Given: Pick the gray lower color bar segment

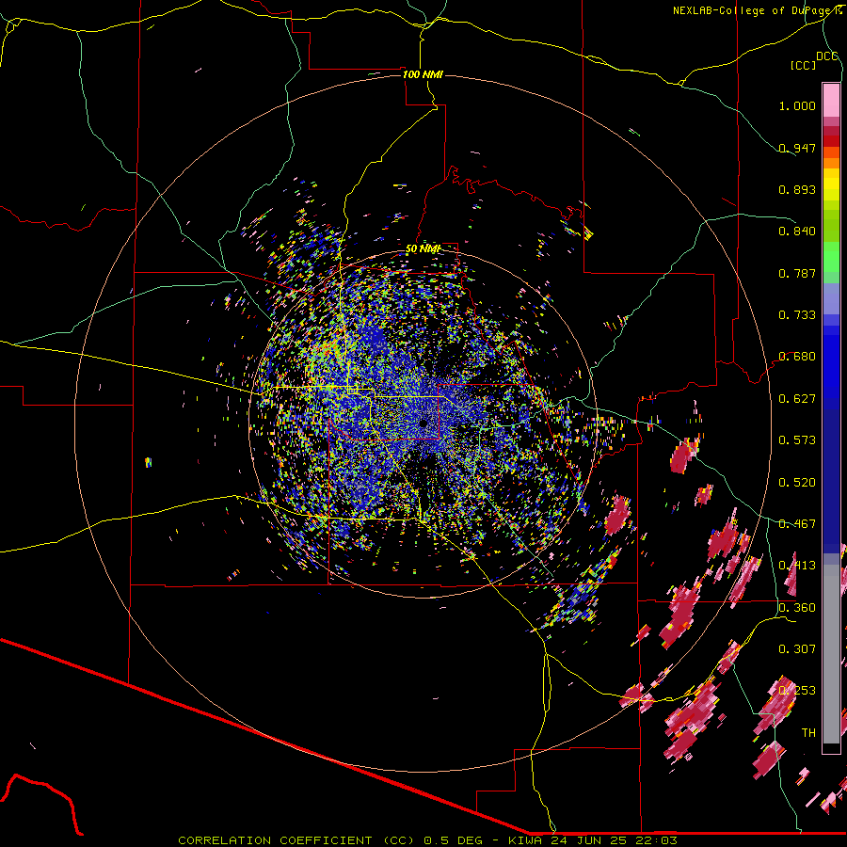Looking at the screenshot, I should [x=831, y=654].
